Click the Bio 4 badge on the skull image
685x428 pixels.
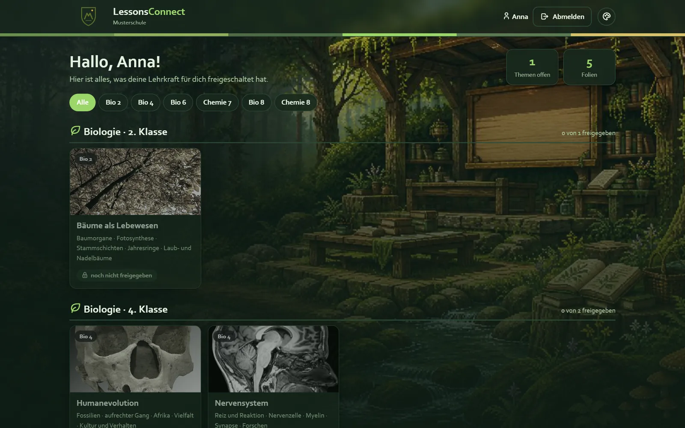click(x=86, y=336)
